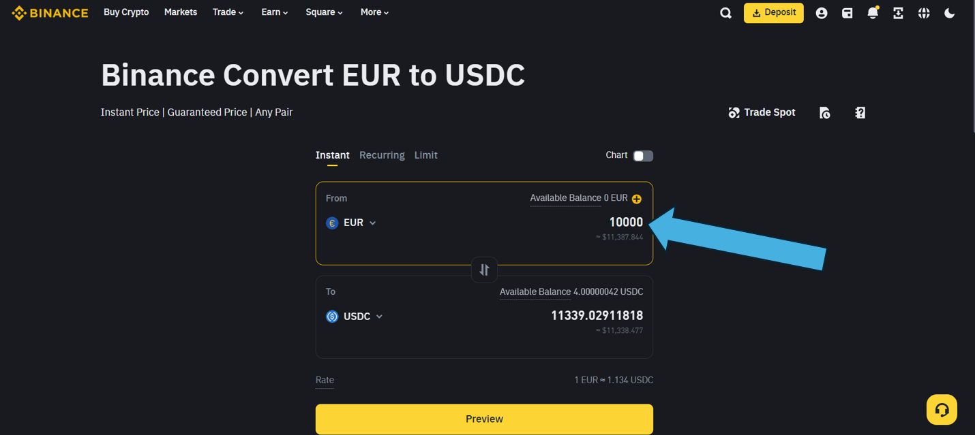Expand the Trade menu
975x435 pixels.
tap(227, 12)
